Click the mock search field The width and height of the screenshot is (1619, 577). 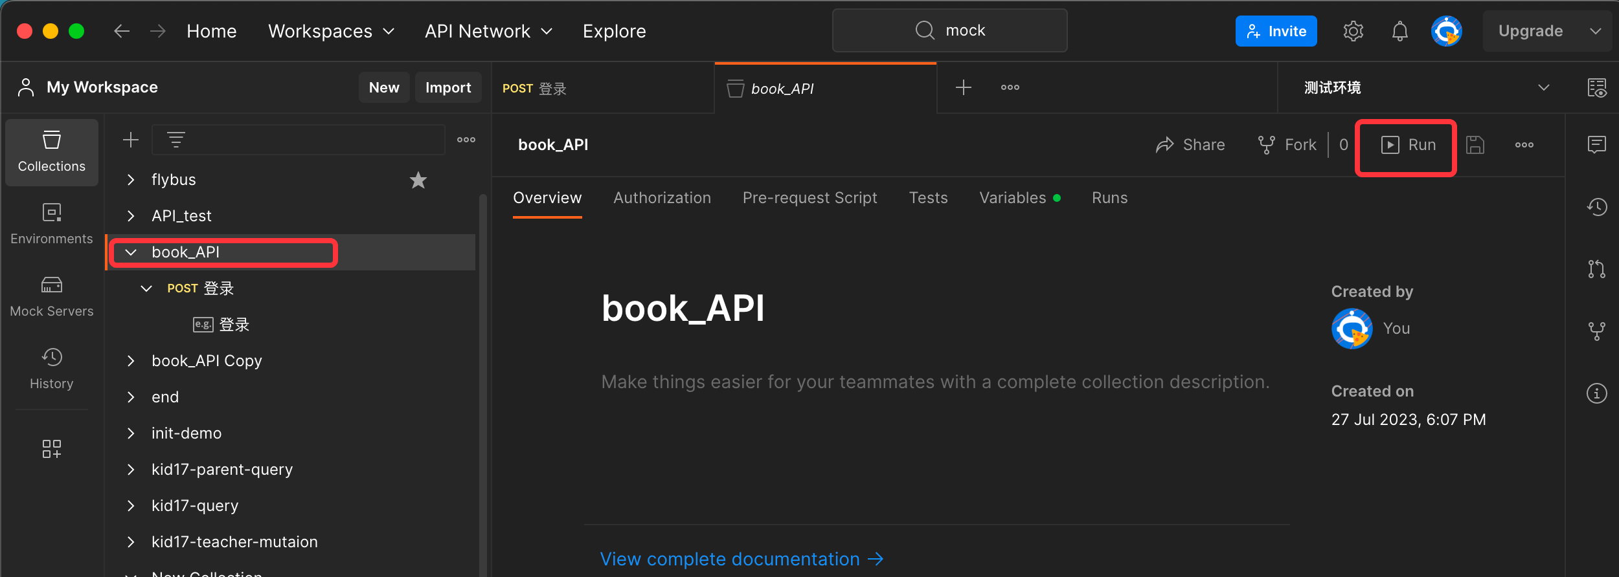click(949, 30)
